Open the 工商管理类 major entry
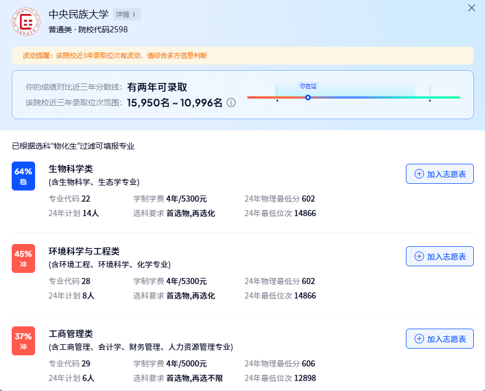 click(72, 334)
